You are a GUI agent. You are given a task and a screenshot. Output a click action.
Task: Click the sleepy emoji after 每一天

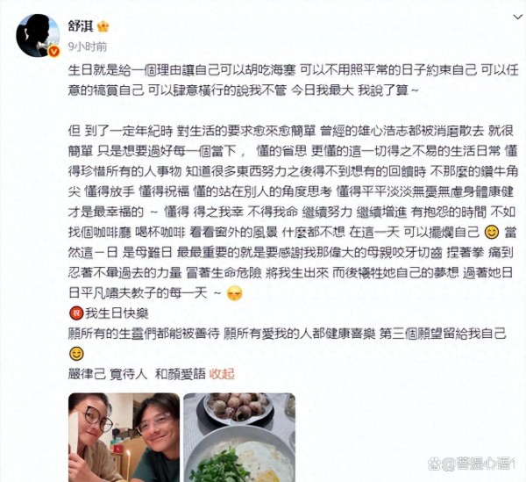click(234, 293)
